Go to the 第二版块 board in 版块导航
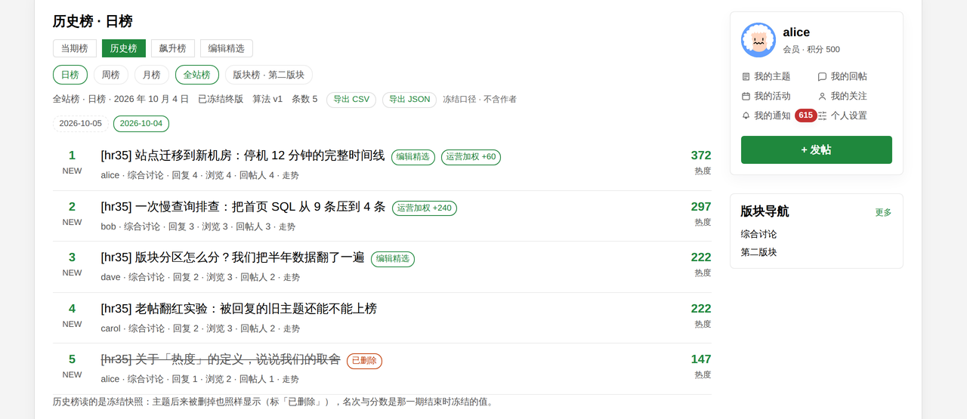 (758, 252)
